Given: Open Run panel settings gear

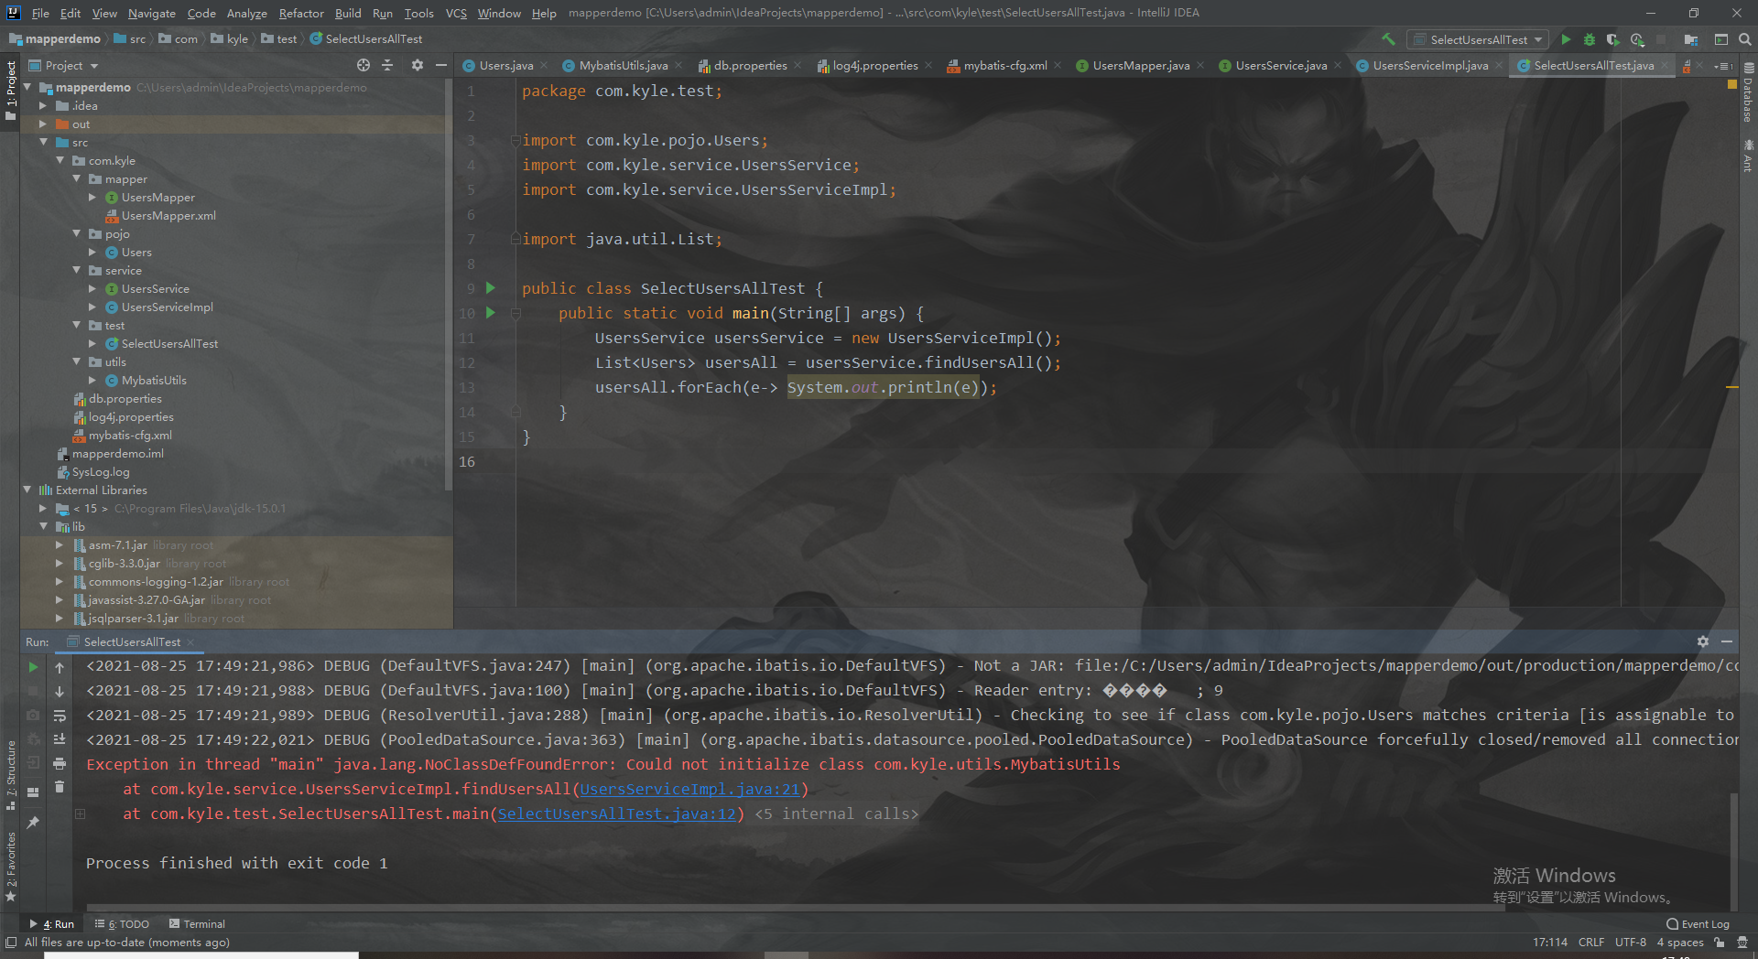Looking at the screenshot, I should click(1703, 641).
